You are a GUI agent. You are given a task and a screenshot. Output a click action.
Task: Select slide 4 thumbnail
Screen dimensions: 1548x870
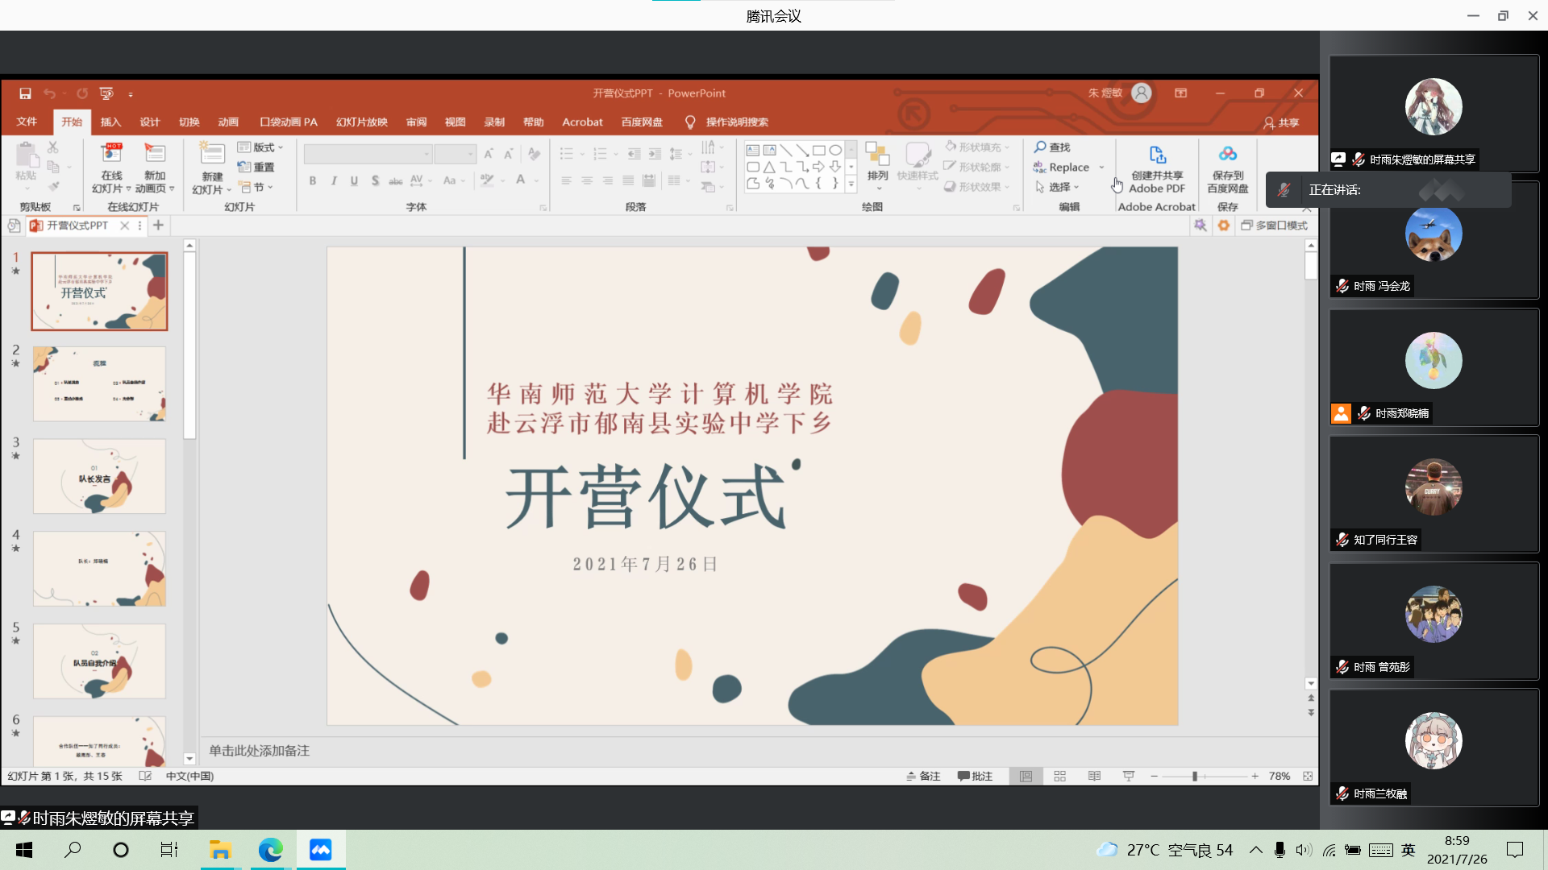[x=99, y=568]
